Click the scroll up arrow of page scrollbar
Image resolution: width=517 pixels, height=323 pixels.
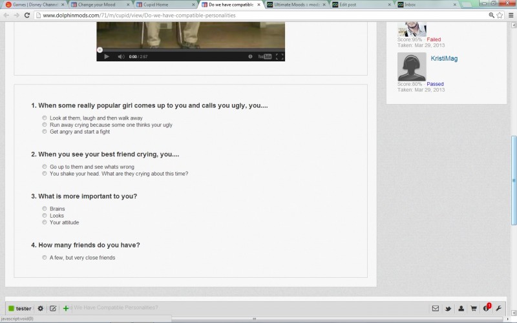click(514, 25)
